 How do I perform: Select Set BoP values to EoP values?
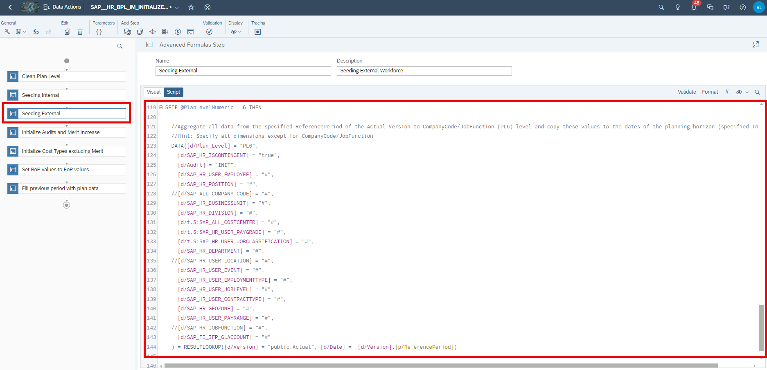click(67, 170)
